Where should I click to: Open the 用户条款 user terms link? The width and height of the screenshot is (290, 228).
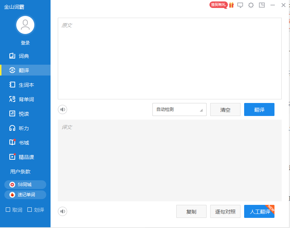pyautogui.click(x=20, y=172)
